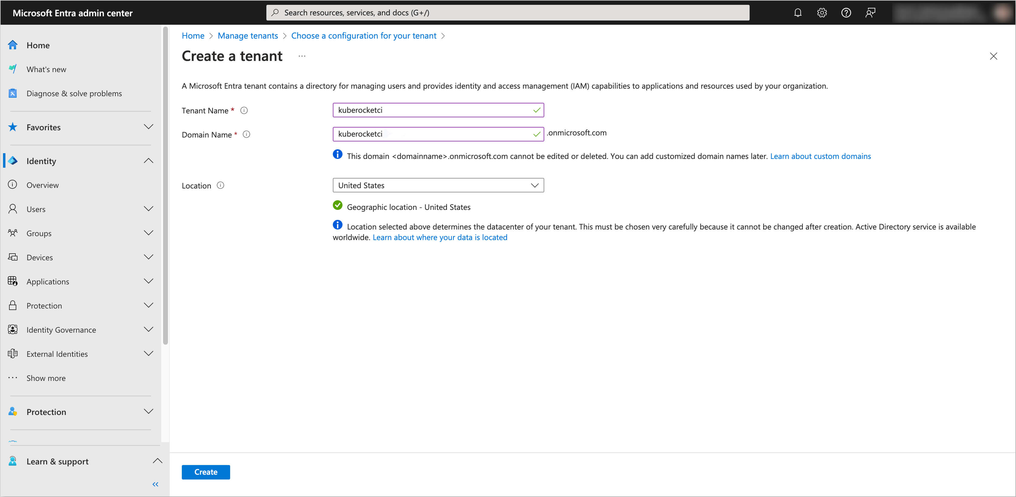Click the ellipsis next to Create a tenant
This screenshot has width=1016, height=497.
point(302,56)
